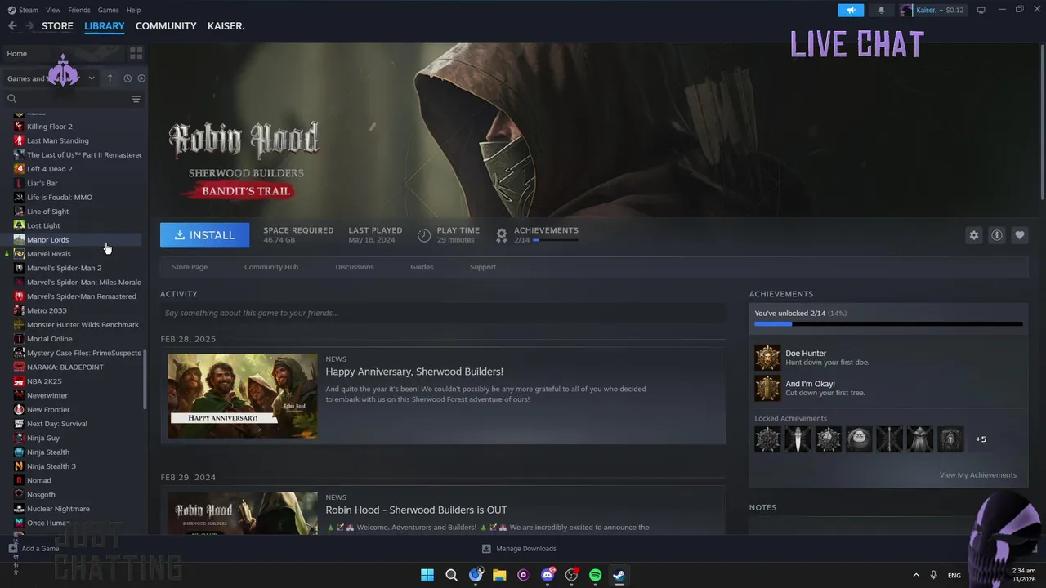
Task: Open the Windows Start menu
Action: click(427, 575)
